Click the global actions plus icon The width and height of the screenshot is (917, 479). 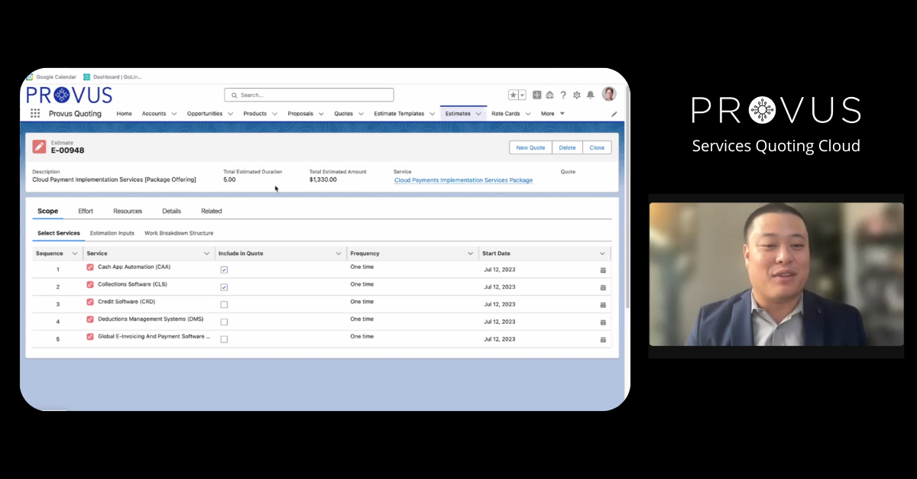537,95
